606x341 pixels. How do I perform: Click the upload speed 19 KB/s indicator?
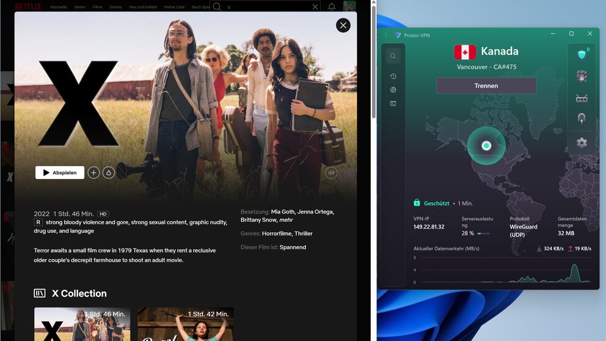(579, 249)
